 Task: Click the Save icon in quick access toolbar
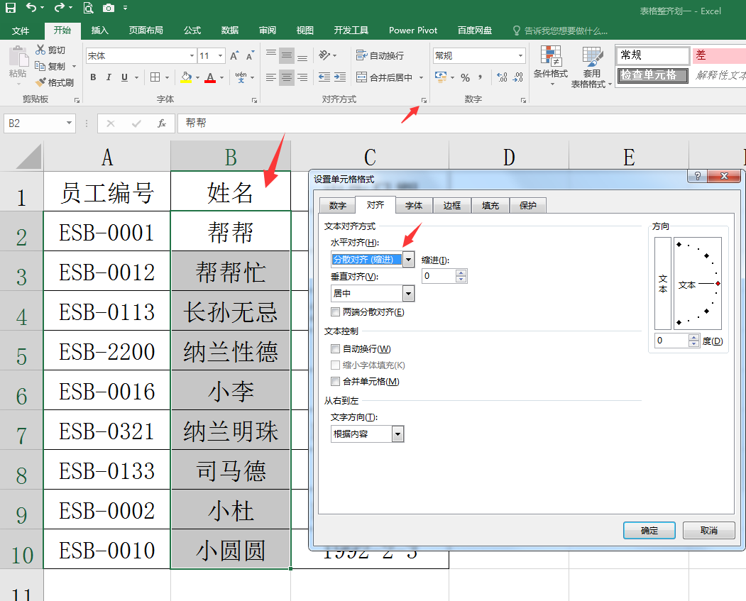tap(11, 8)
